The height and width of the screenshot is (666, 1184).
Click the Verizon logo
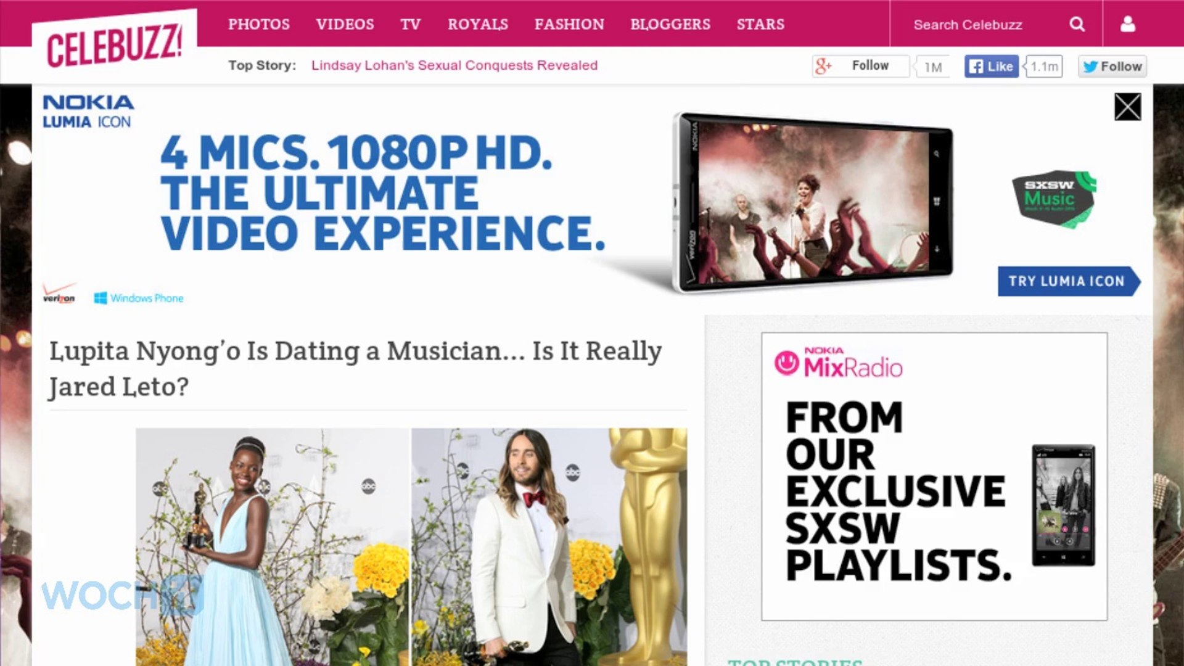pyautogui.click(x=59, y=294)
